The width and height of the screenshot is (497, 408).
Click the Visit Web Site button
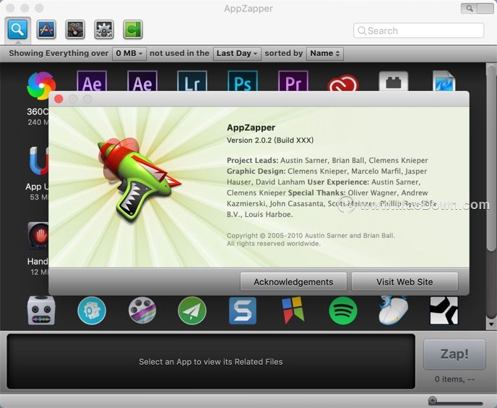click(x=405, y=282)
